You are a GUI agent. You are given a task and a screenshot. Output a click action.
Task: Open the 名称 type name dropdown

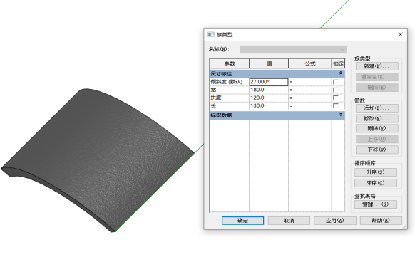[293, 49]
